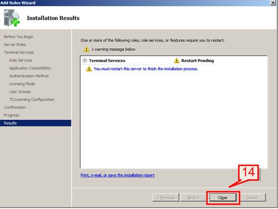Viewport: 278px width, 209px height.
Task: Select the Authentication Method step
Action: [29, 76]
